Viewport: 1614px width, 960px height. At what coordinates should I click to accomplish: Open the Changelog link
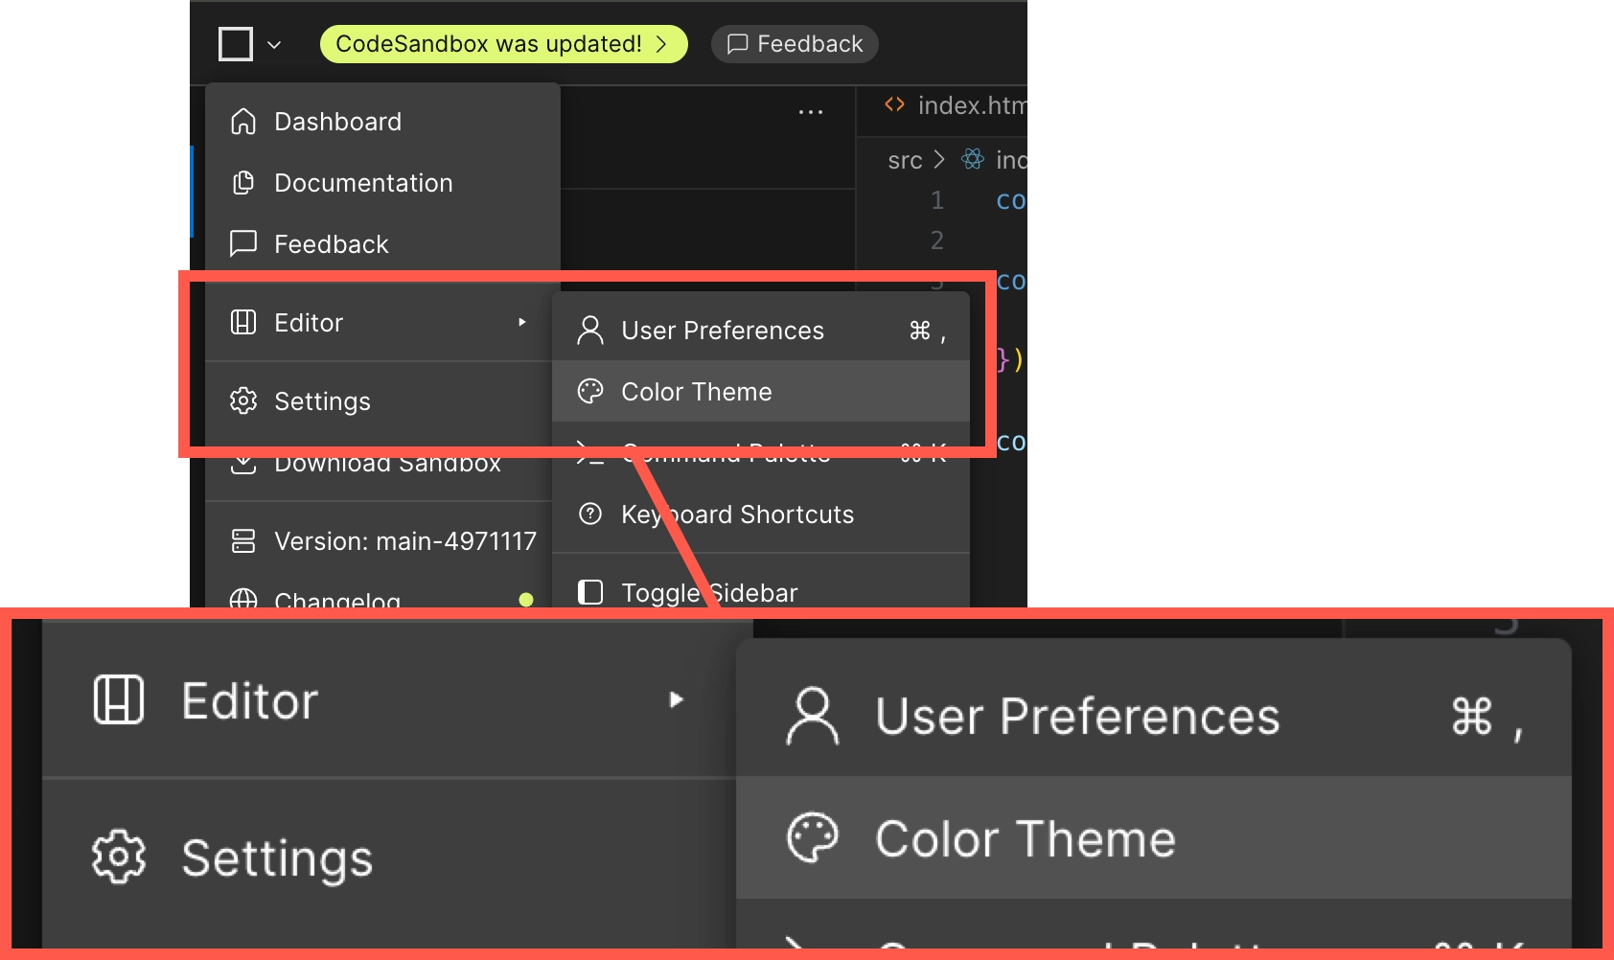point(337,598)
